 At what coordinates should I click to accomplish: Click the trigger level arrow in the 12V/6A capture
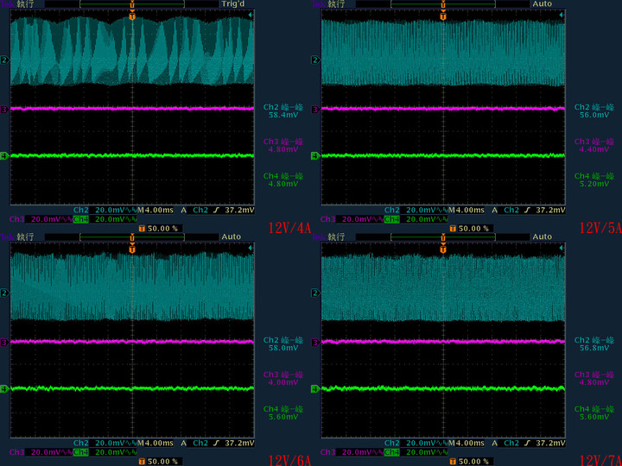[x=251, y=248]
